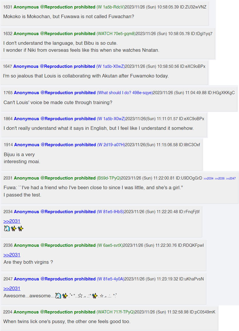
Task: Open the >>2036 reply backlink on post 2031
Action: coord(220,178)
